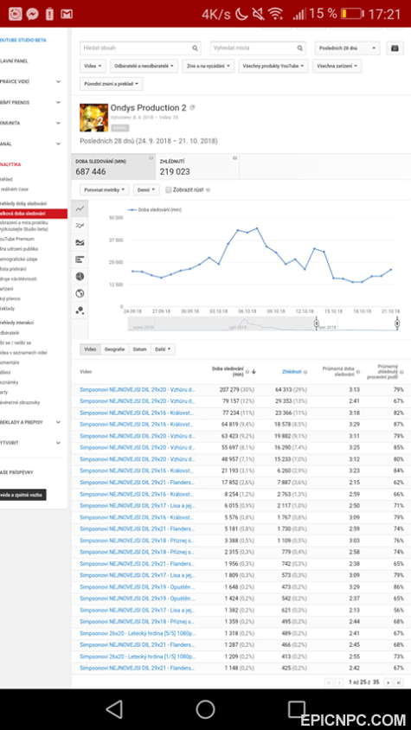Open the map globe chart icon
Viewport: 411px width, 730px height.
[80, 293]
